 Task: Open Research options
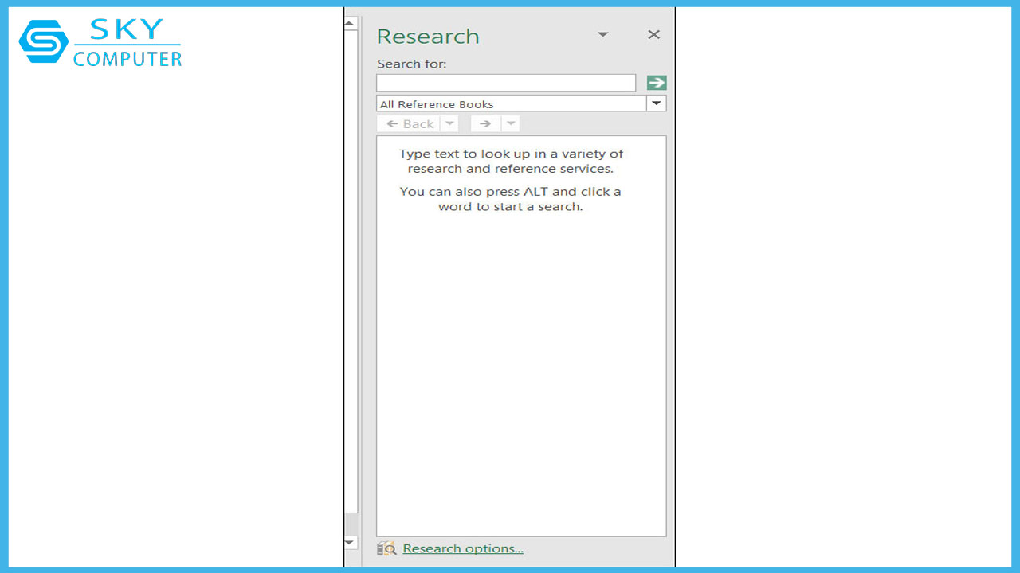462,548
